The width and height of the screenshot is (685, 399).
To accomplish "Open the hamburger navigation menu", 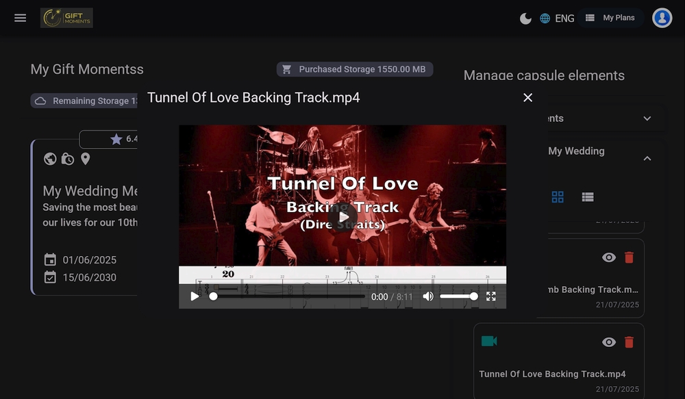I will [21, 18].
